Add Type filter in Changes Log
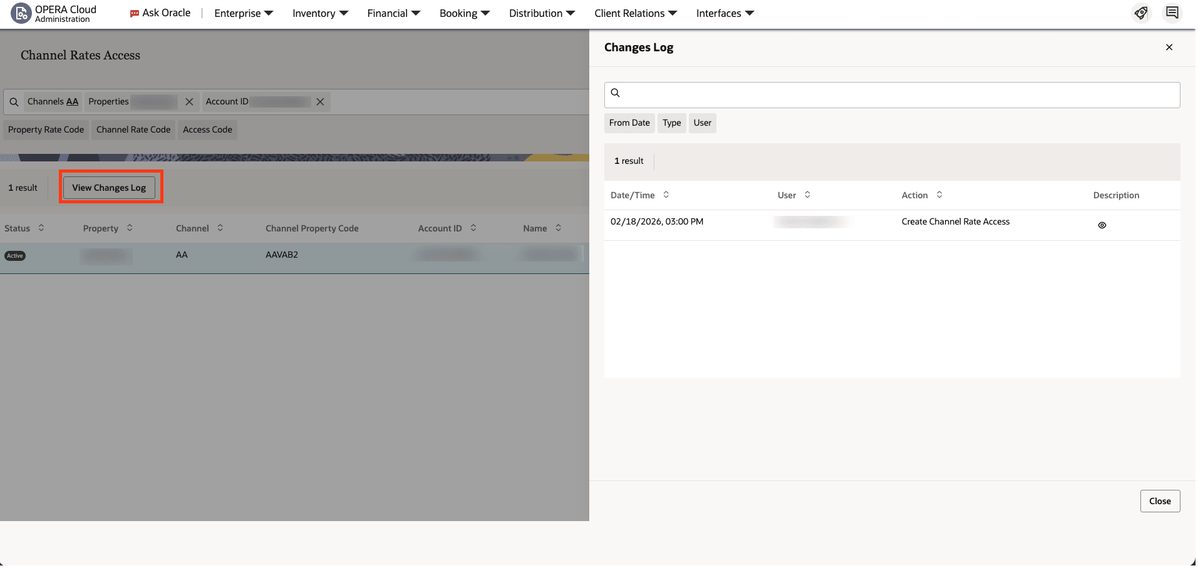The width and height of the screenshot is (1198, 568). (x=672, y=123)
